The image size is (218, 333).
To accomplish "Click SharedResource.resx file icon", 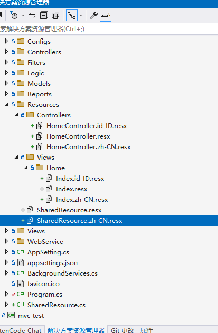I will point(30,210).
